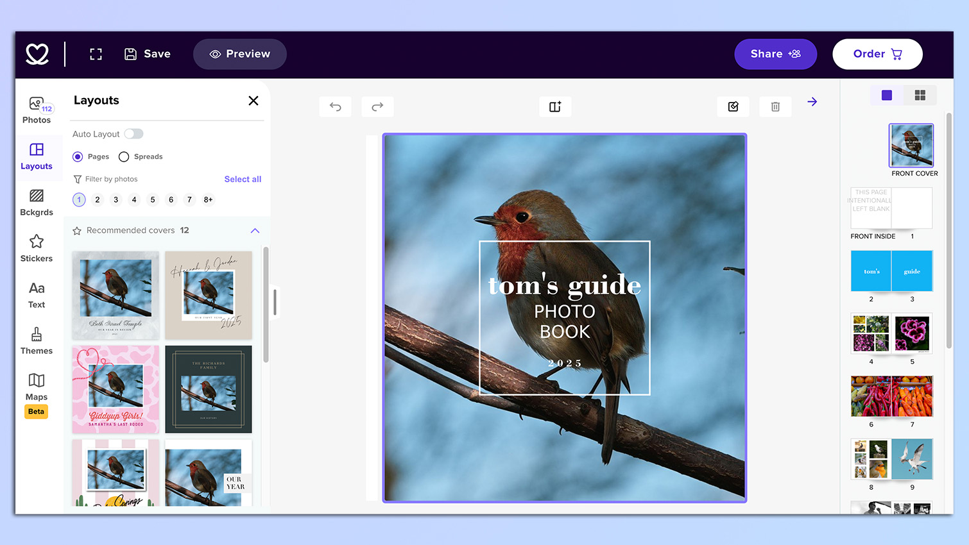Undo the last change
This screenshot has width=969, height=545.
pyautogui.click(x=335, y=106)
